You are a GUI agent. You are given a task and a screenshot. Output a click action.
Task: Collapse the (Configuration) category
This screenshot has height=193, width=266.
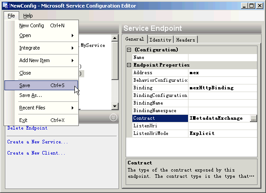(x=129, y=50)
